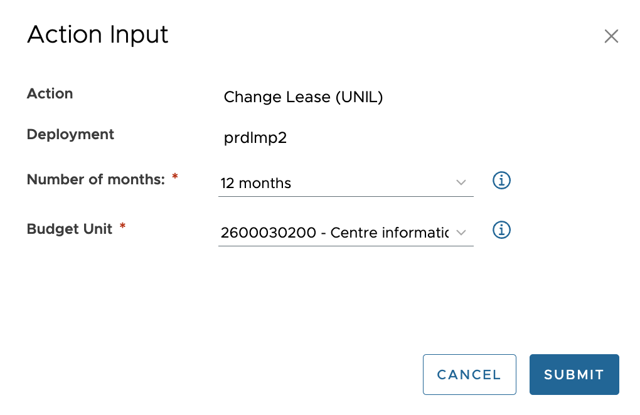640x415 pixels.
Task: Click the required asterisk beside Budget Unit
Action: click(x=123, y=228)
